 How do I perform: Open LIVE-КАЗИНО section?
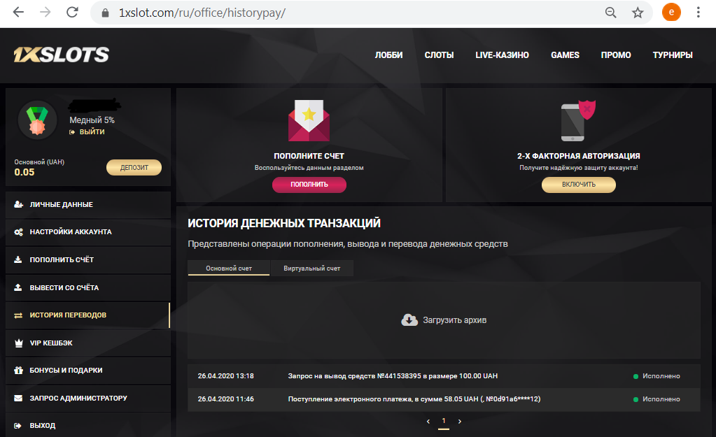[503, 55]
